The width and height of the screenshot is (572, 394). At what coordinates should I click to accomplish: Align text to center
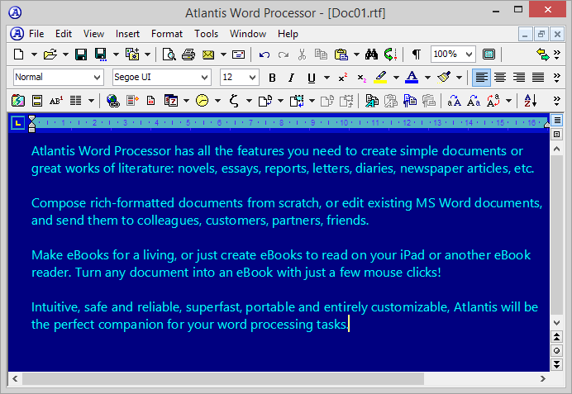click(x=499, y=78)
